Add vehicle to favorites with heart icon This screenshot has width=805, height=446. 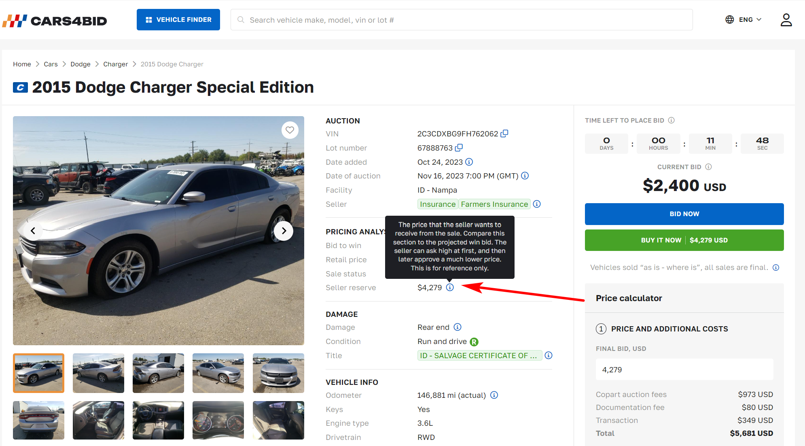pos(290,130)
